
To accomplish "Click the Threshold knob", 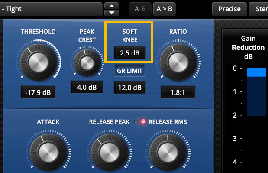I will click(39, 62).
